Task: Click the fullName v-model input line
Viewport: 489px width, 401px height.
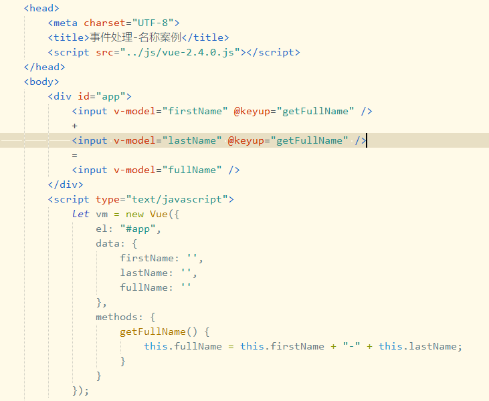Action: (156, 170)
